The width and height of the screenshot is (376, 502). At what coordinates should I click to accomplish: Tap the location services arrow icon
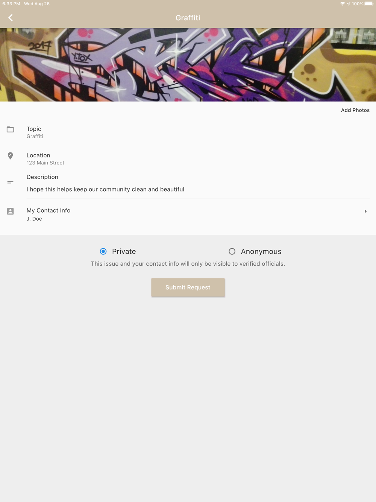pos(349,4)
